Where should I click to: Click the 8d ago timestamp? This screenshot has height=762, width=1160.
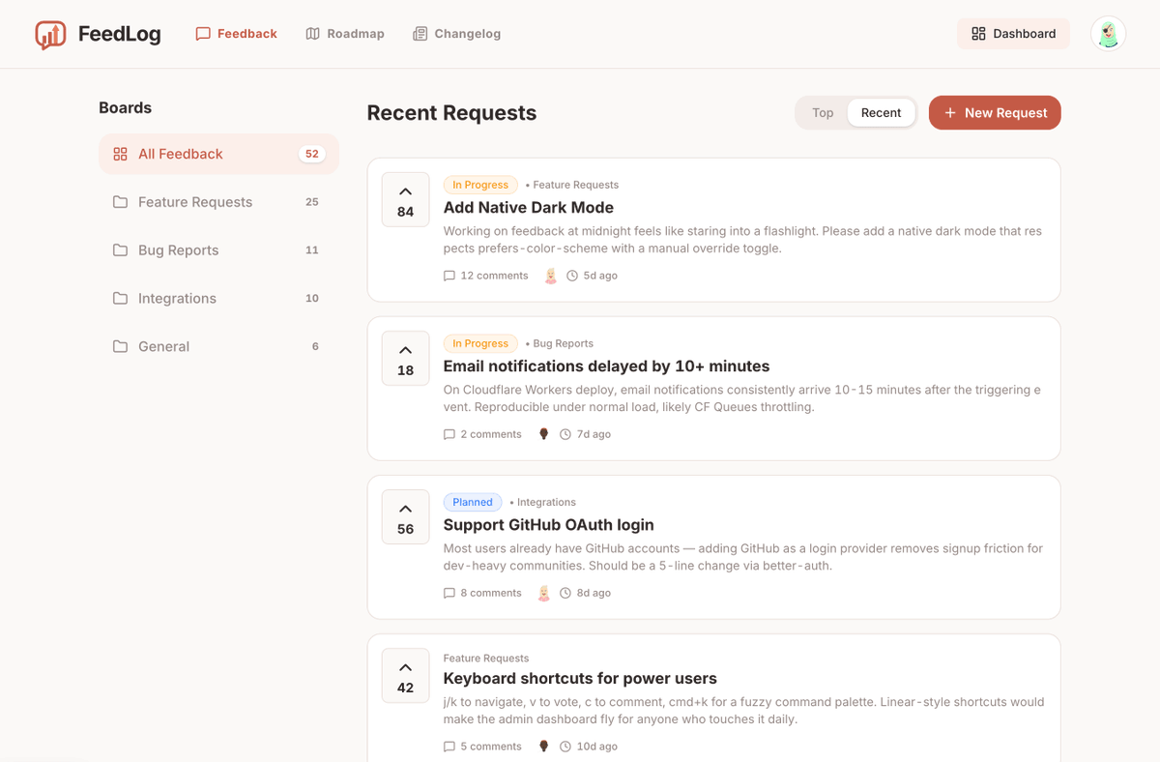tap(585, 593)
